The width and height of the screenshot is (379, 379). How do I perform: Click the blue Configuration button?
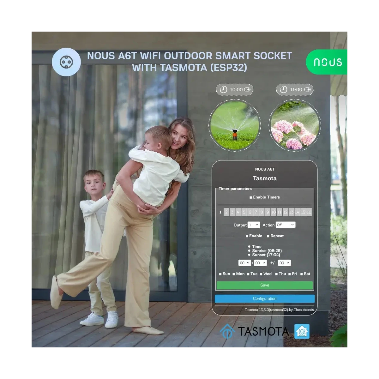pyautogui.click(x=265, y=298)
